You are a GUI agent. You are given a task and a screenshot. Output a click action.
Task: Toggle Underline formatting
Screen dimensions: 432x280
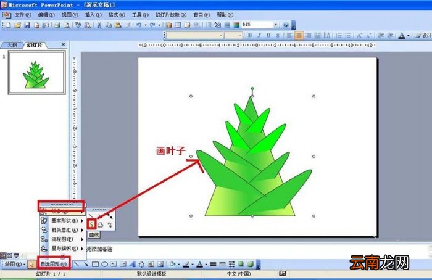point(268,35)
